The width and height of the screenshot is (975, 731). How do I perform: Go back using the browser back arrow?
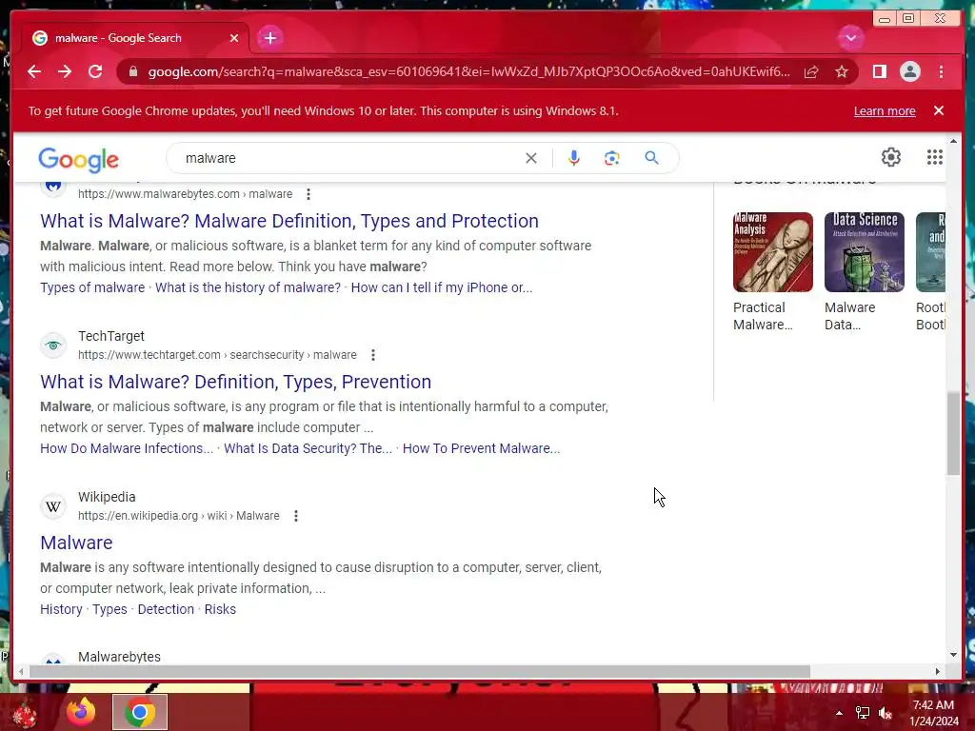(34, 71)
